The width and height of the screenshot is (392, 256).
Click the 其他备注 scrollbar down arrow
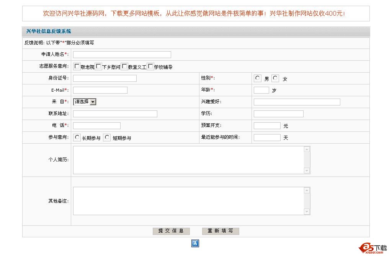[x=307, y=212]
